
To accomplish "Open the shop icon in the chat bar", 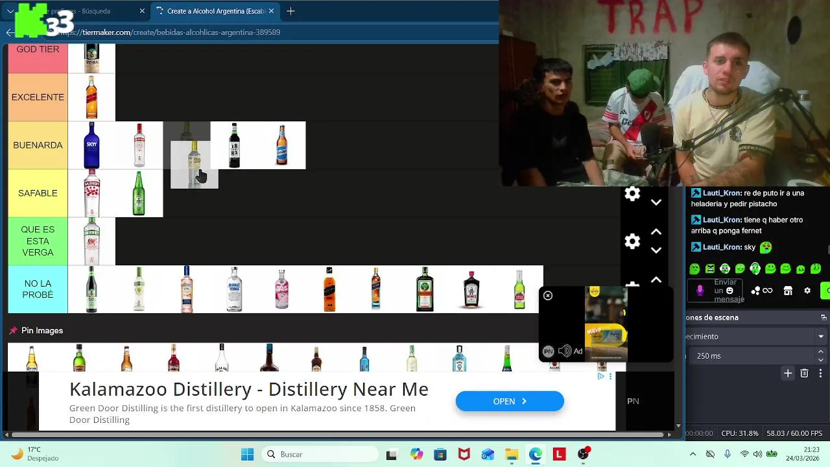I will (x=788, y=291).
